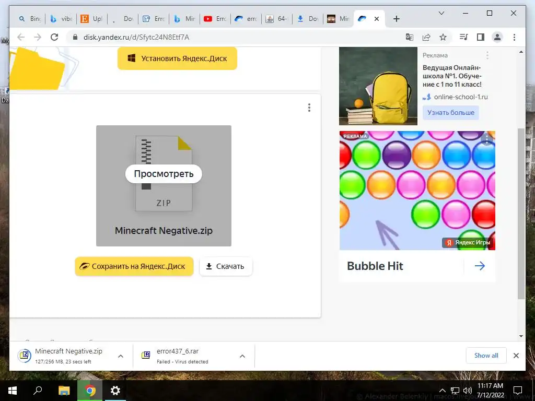Click the page vertical scrollbar thumb
535x401 pixels.
click(x=521, y=214)
